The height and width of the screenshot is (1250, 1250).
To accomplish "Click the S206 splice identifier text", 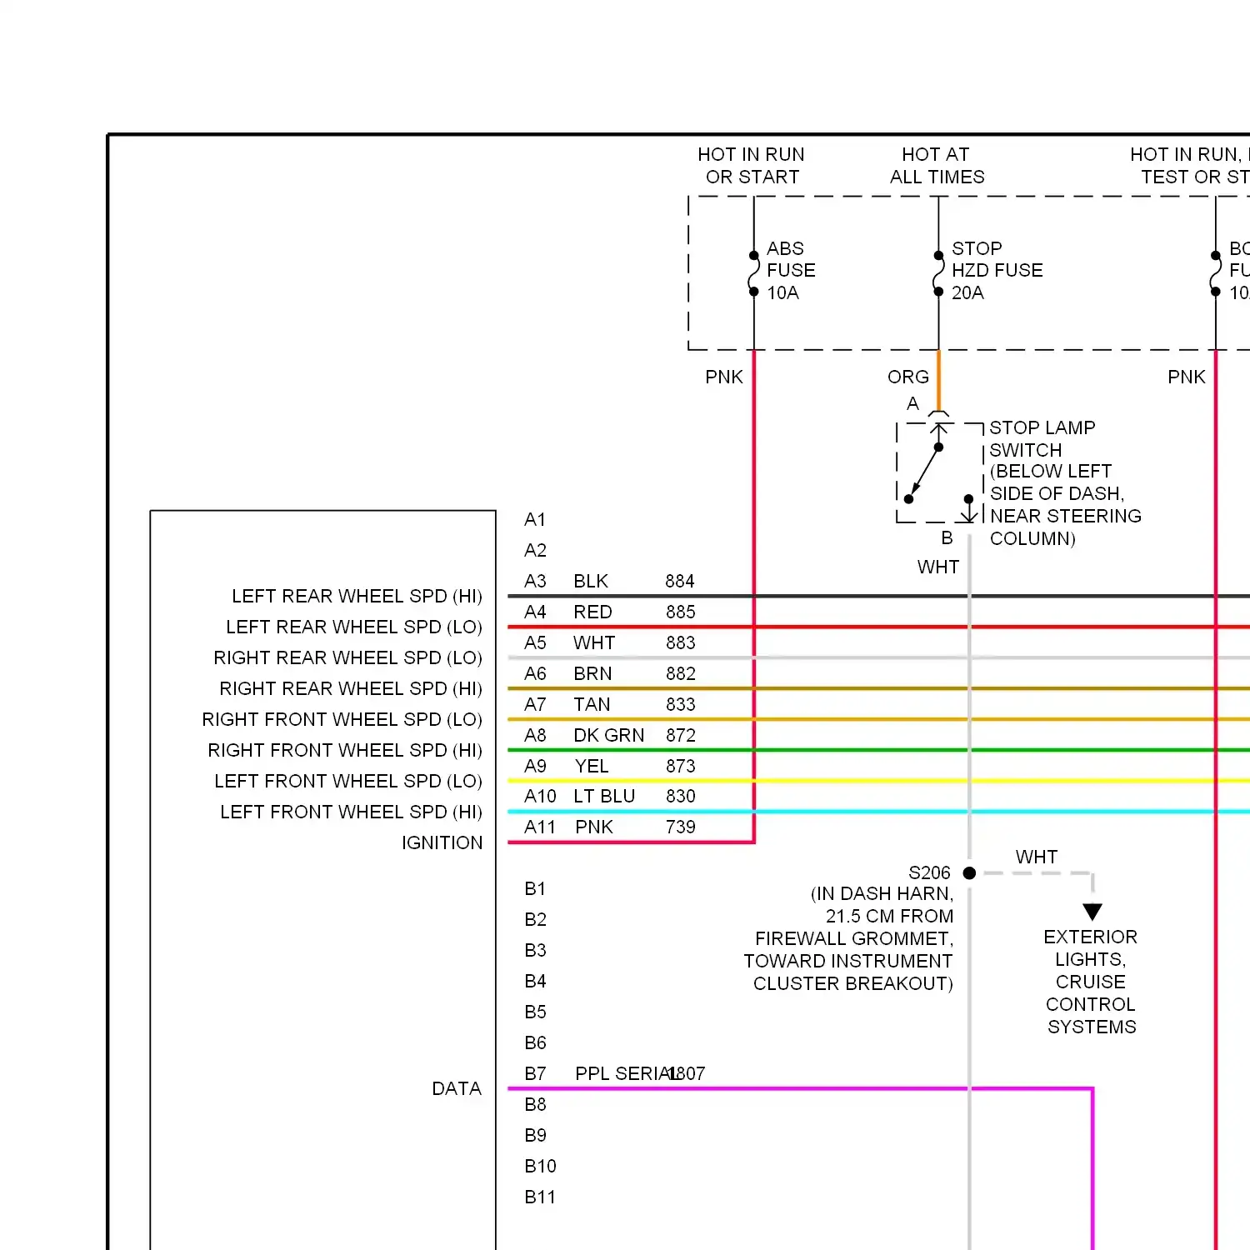I will pyautogui.click(x=929, y=872).
